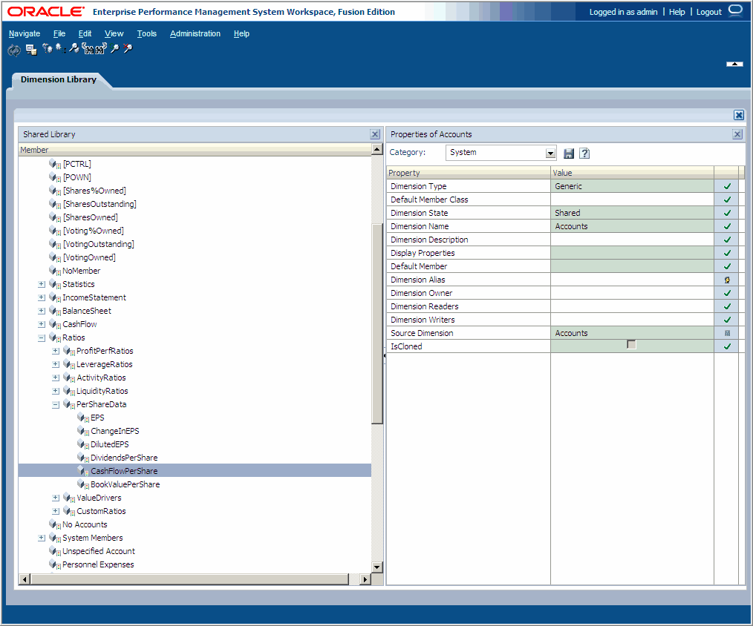Click the Find Next binoculars icon
This screenshot has height=626, width=753.
click(100, 48)
